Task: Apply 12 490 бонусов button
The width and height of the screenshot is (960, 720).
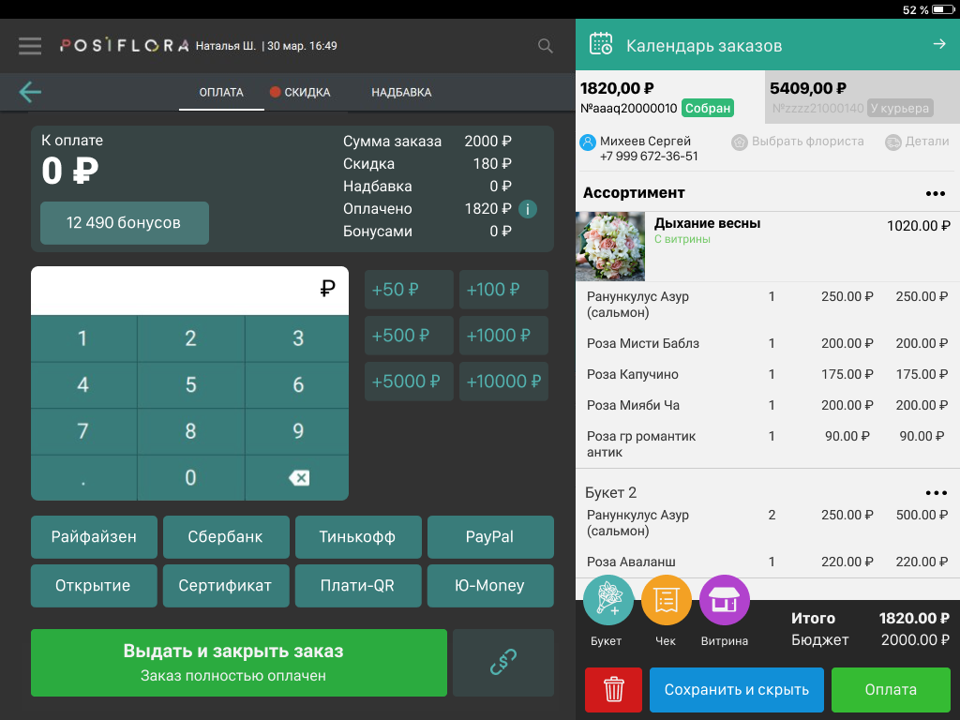Action: point(125,223)
